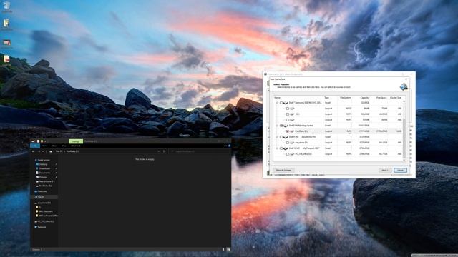Image resolution: width=458 pixels, height=257 pixels.
Task: Open Explorer help question-mark icon
Action: point(229,146)
